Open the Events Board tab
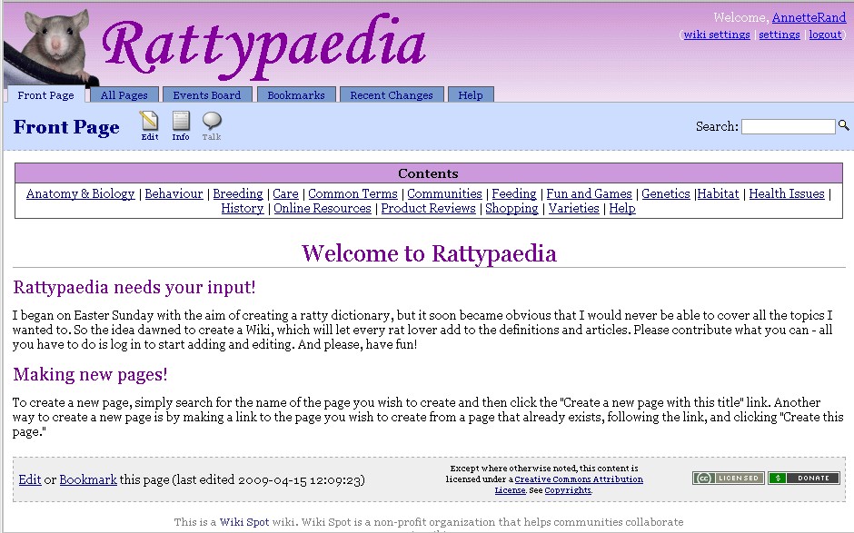 pyautogui.click(x=207, y=94)
